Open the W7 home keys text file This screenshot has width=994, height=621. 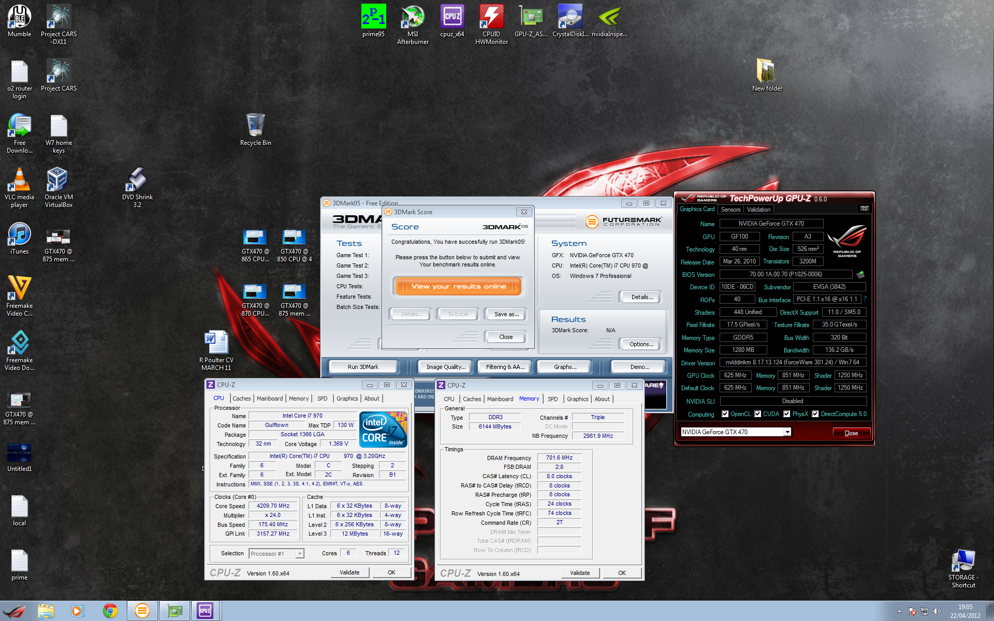tap(59, 133)
